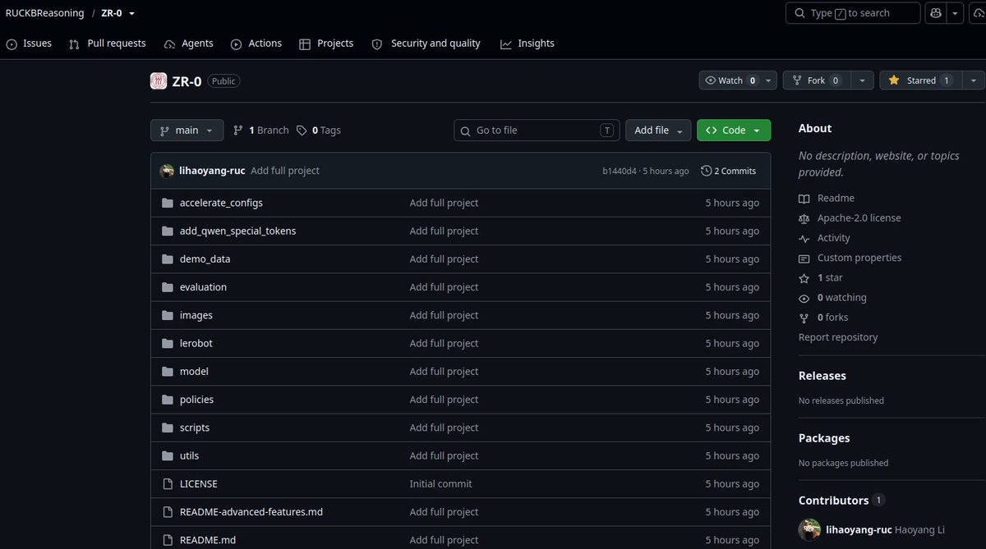The image size is (986, 549).
Task: Click the file icon beside LICENSE
Action: point(168,483)
